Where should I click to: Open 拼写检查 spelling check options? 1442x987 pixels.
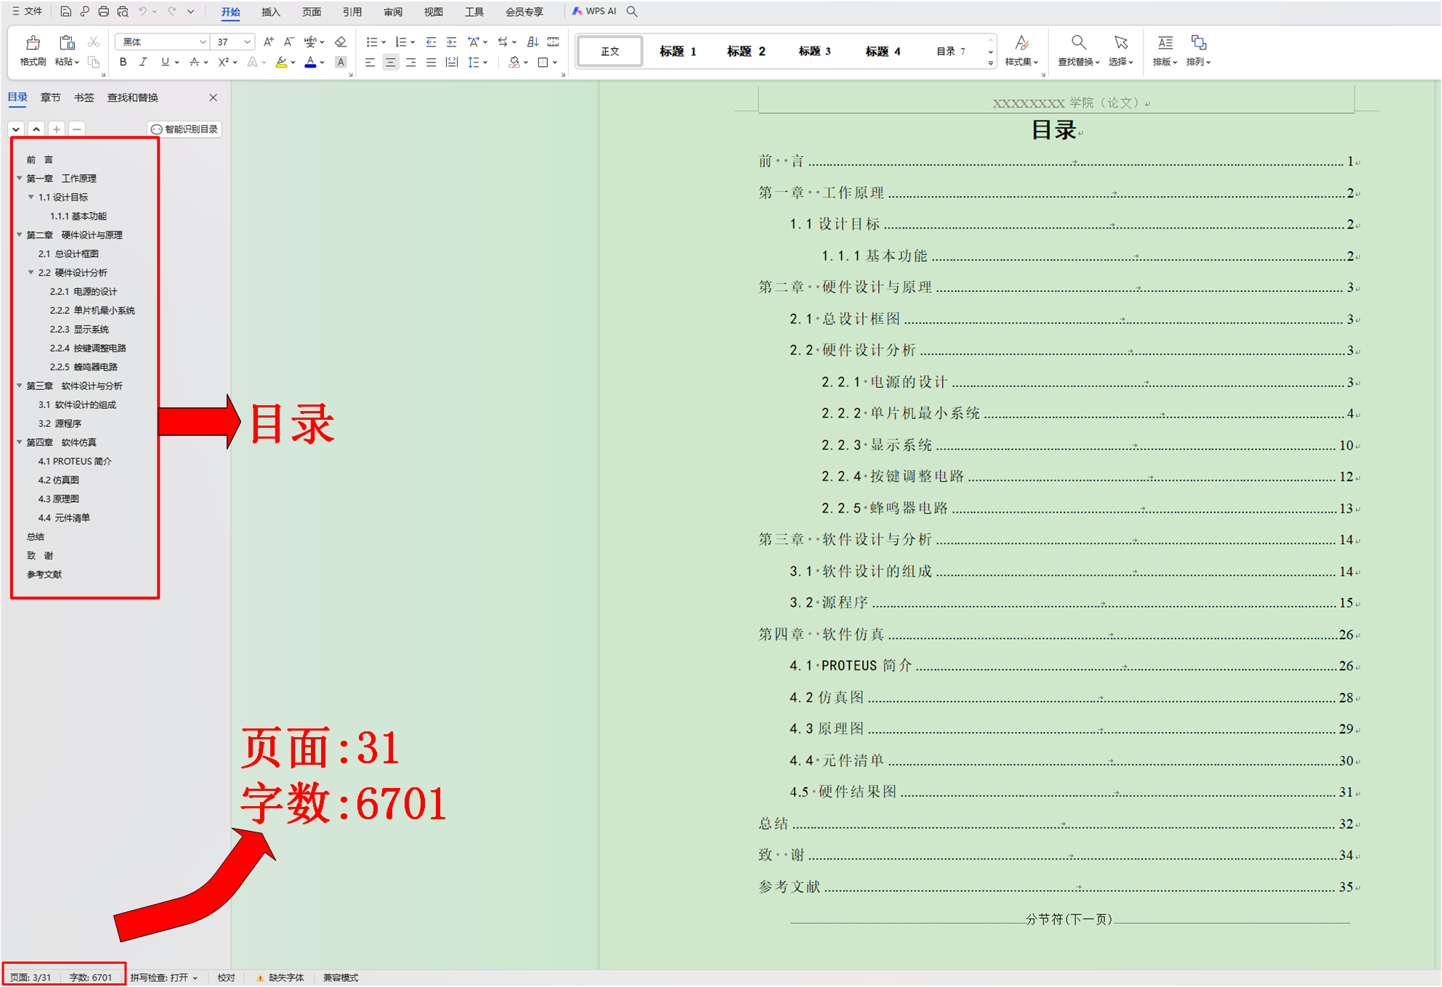163,977
